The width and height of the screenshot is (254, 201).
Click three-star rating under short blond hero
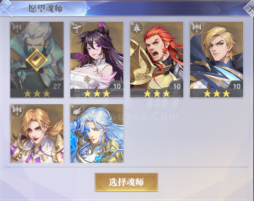[217, 93]
